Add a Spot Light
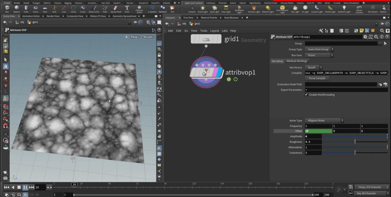The width and height of the screenshot is (391, 197). coord(214,9)
